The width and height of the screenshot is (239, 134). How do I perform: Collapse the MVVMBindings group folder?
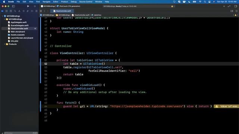(4, 19)
